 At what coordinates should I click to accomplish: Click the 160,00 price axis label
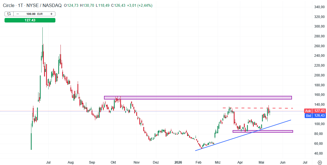319,95
